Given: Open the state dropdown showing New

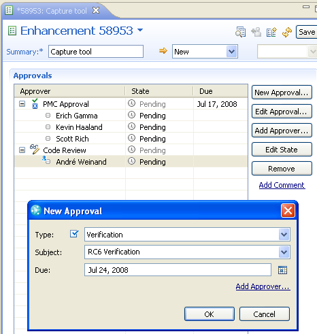Looking at the screenshot, I should [x=231, y=52].
